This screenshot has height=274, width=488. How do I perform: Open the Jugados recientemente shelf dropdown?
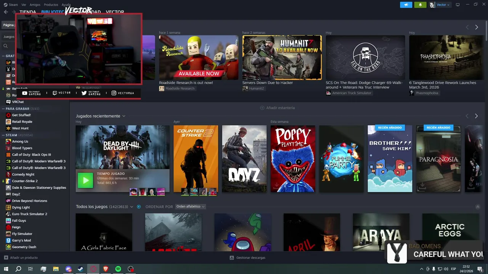pos(124,116)
